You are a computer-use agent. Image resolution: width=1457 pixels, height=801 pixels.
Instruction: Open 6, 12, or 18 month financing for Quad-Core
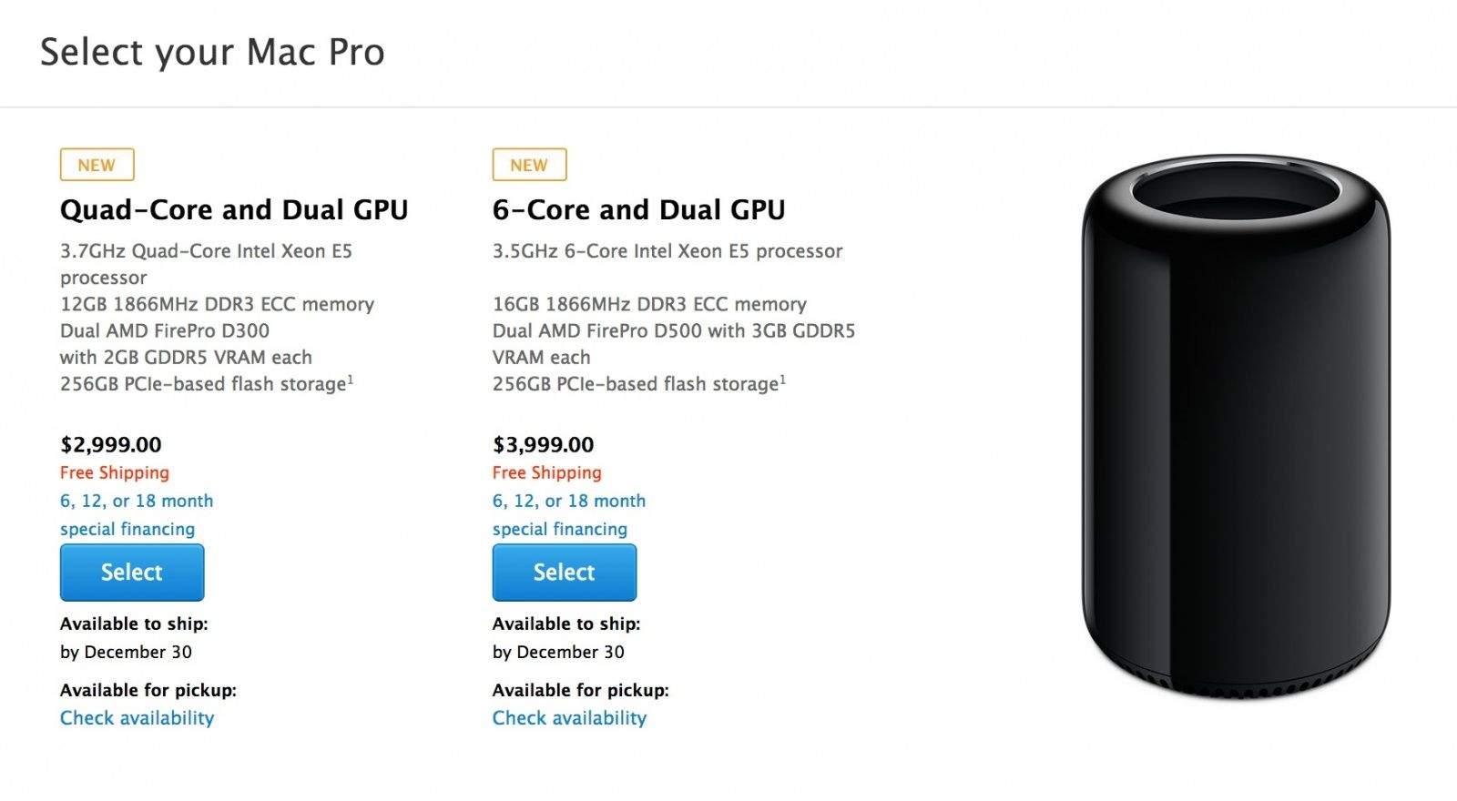[x=137, y=501]
